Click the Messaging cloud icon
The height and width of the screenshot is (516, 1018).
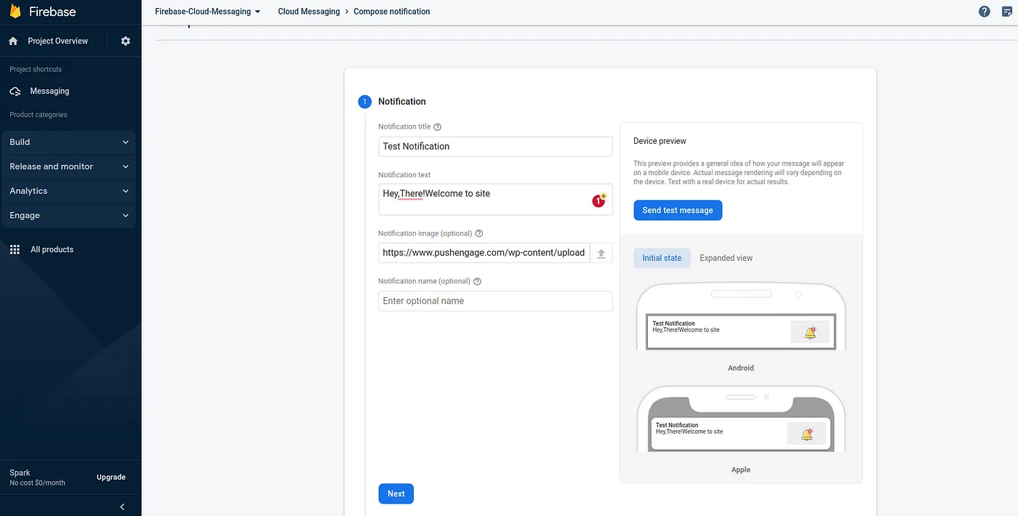(15, 92)
